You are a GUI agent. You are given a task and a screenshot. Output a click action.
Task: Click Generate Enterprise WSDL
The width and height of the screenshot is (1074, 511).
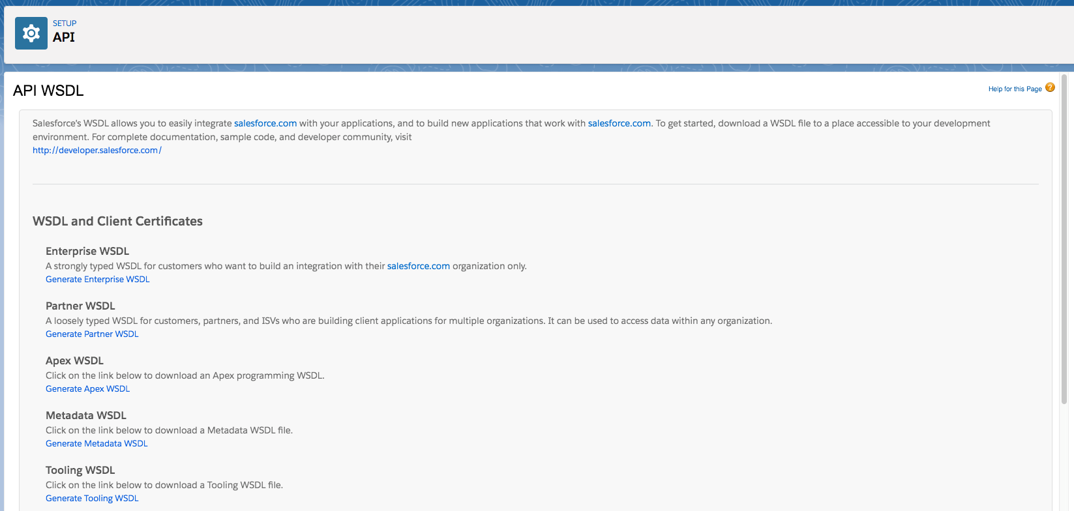[x=98, y=280]
